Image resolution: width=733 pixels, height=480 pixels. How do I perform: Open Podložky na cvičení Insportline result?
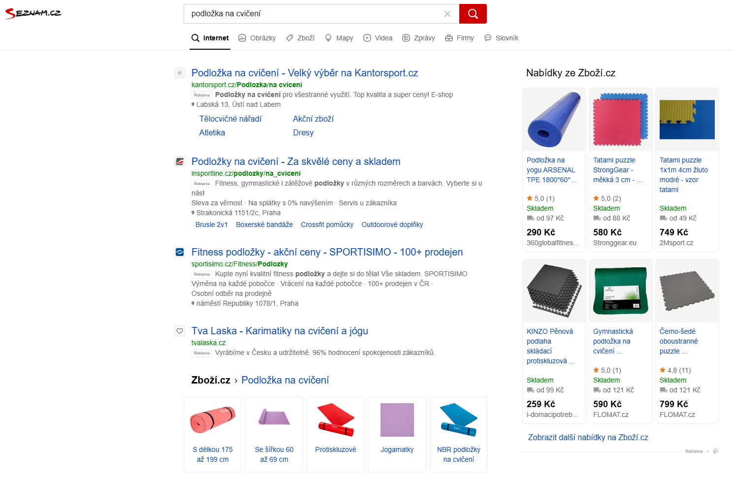click(x=295, y=161)
